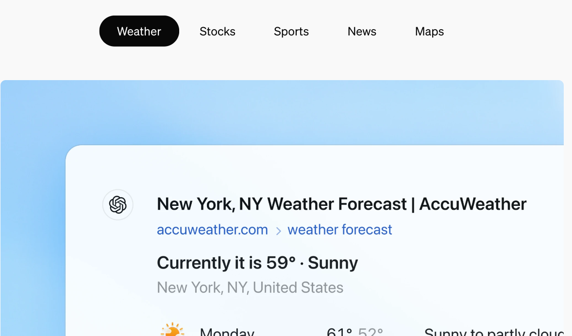Follow the weather forecast breadcrumb link
The image size is (572, 336).
[x=339, y=230]
